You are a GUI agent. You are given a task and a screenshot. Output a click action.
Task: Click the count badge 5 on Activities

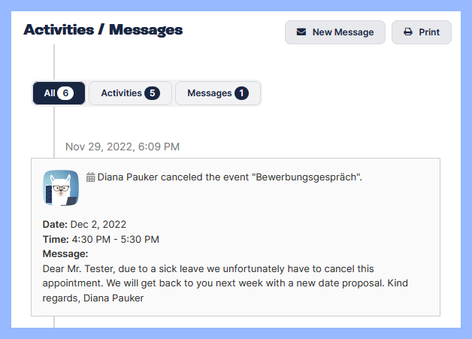pyautogui.click(x=152, y=93)
